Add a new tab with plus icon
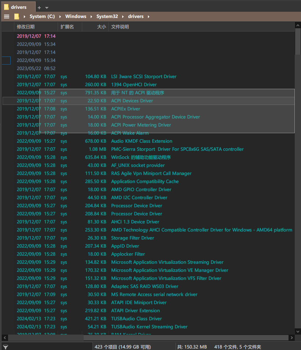301x350 pixels. coord(39,7)
